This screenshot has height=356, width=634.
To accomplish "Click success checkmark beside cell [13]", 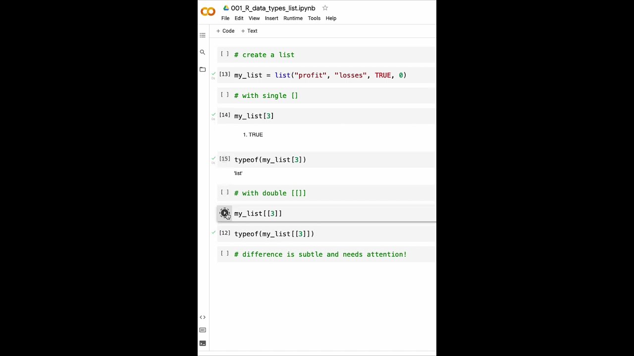I will 213,74.
